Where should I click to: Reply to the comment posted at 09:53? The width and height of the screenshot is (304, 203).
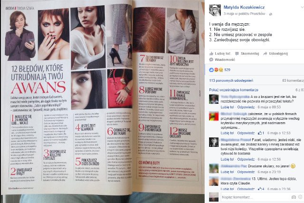pos(246,107)
